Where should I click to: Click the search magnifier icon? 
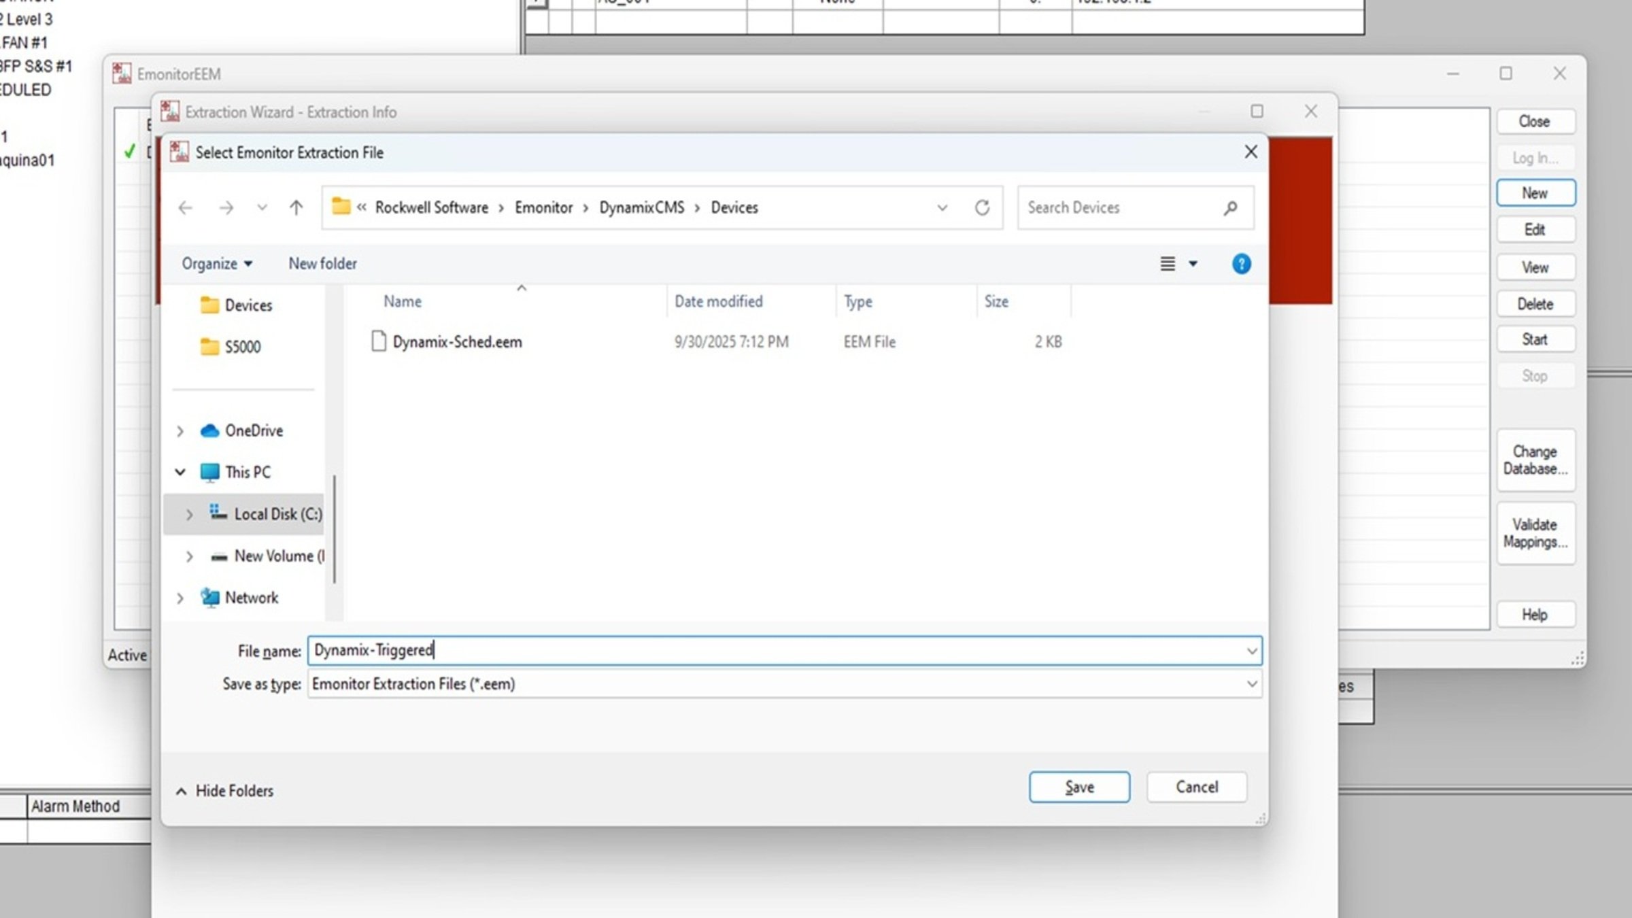pos(1230,208)
